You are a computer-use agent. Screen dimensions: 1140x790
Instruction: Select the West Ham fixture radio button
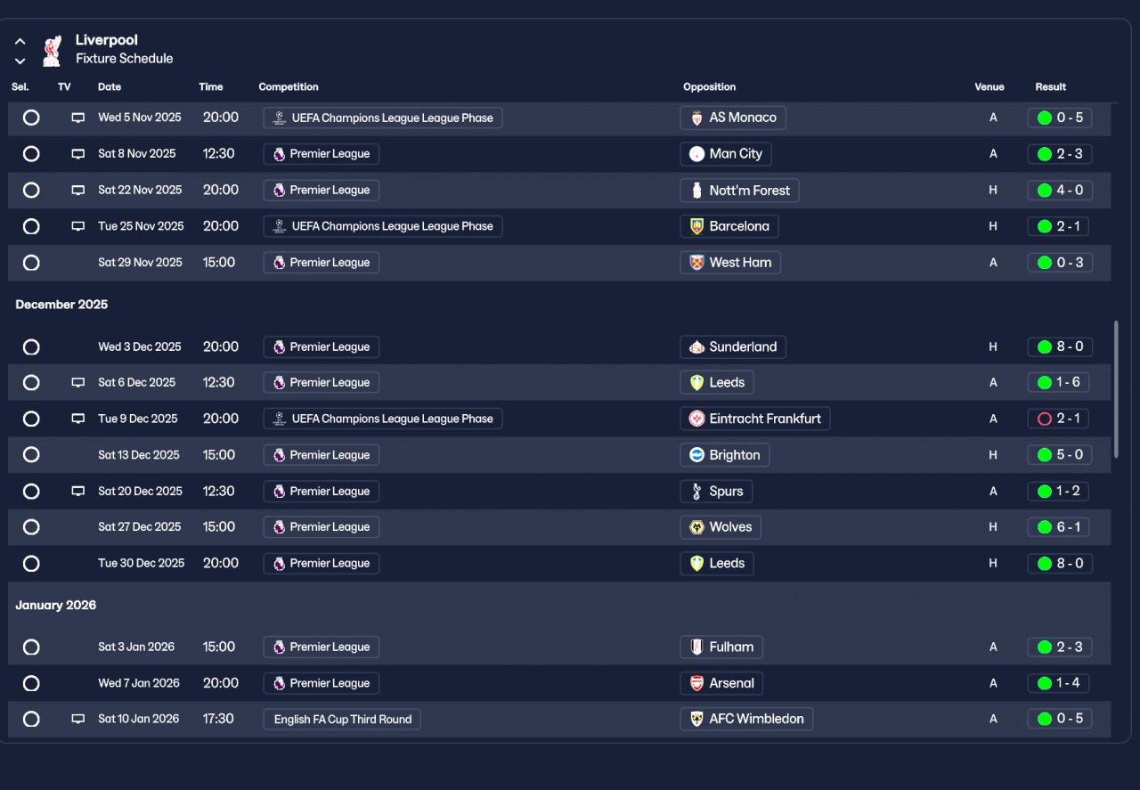pyautogui.click(x=31, y=263)
